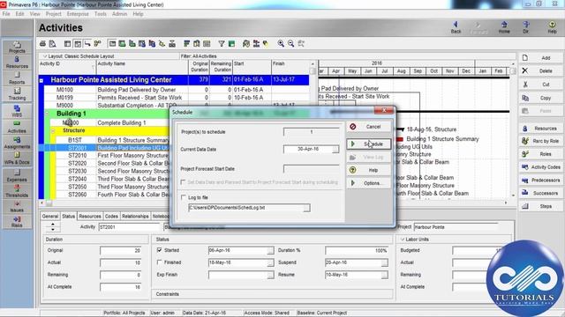The image size is (565, 317).
Task: Click Add in the right command bar
Action: click(540, 58)
